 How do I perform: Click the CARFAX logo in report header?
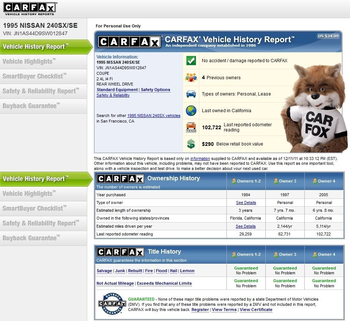(x=129, y=41)
